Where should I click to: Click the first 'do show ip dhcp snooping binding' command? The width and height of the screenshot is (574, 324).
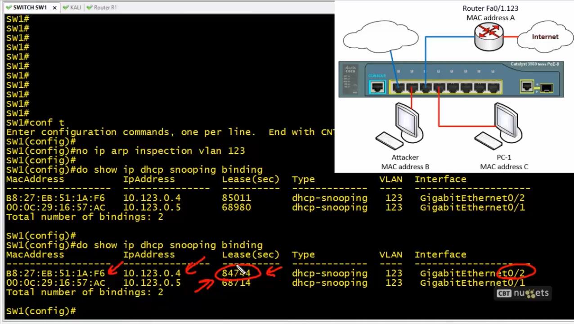point(170,170)
